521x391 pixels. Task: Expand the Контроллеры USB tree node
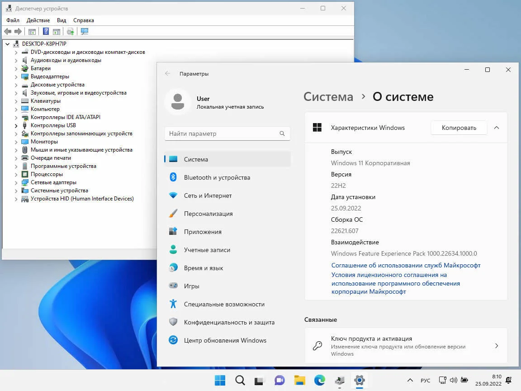pyautogui.click(x=16, y=125)
